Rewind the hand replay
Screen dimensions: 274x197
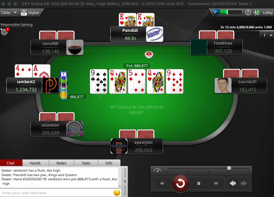click(x=162, y=183)
